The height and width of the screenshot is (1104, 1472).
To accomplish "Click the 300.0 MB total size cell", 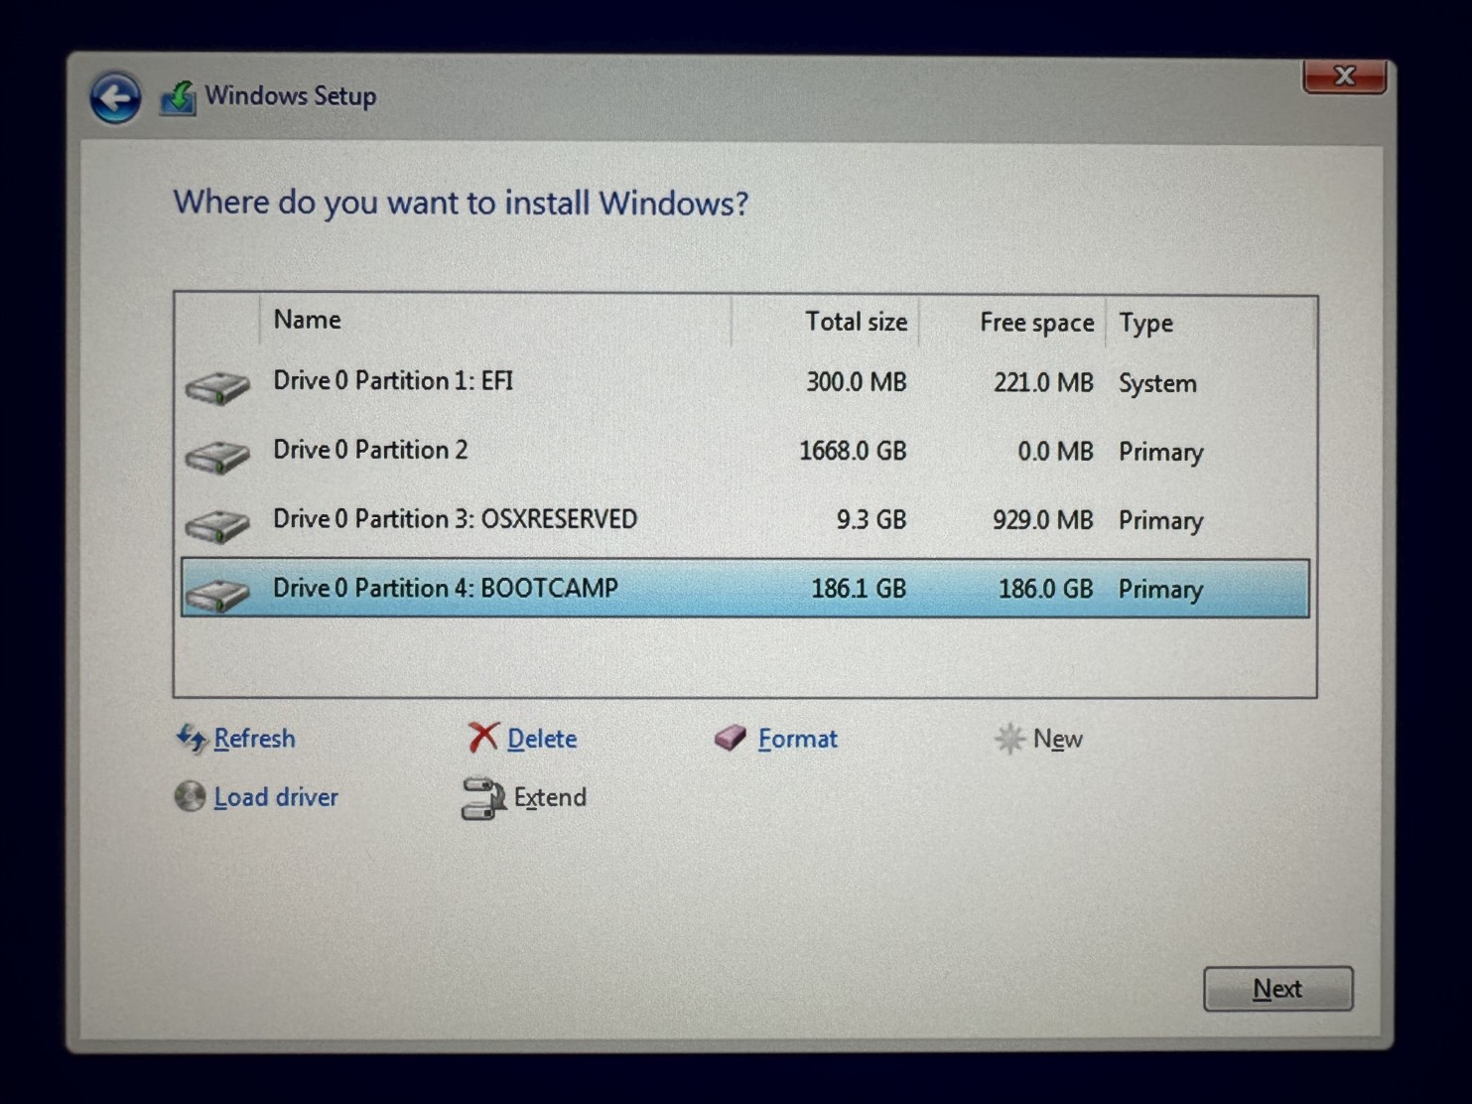I will pos(857,382).
